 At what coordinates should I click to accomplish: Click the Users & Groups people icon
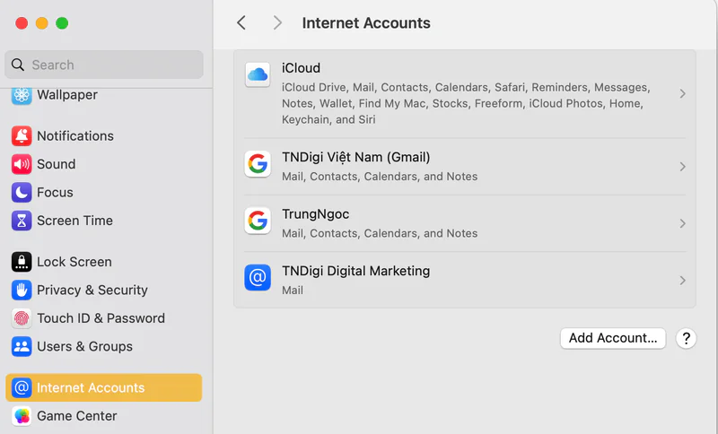click(22, 347)
